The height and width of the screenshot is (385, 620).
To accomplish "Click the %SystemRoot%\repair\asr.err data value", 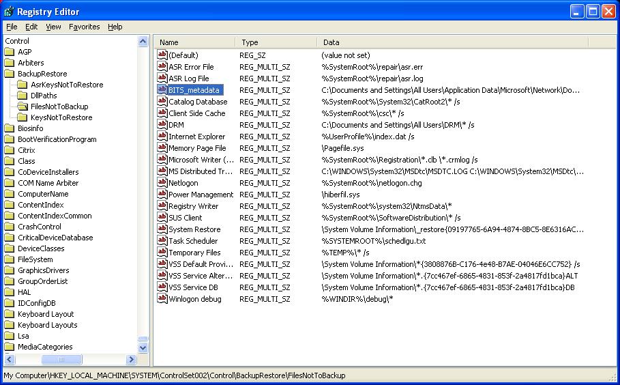I will tap(372, 67).
